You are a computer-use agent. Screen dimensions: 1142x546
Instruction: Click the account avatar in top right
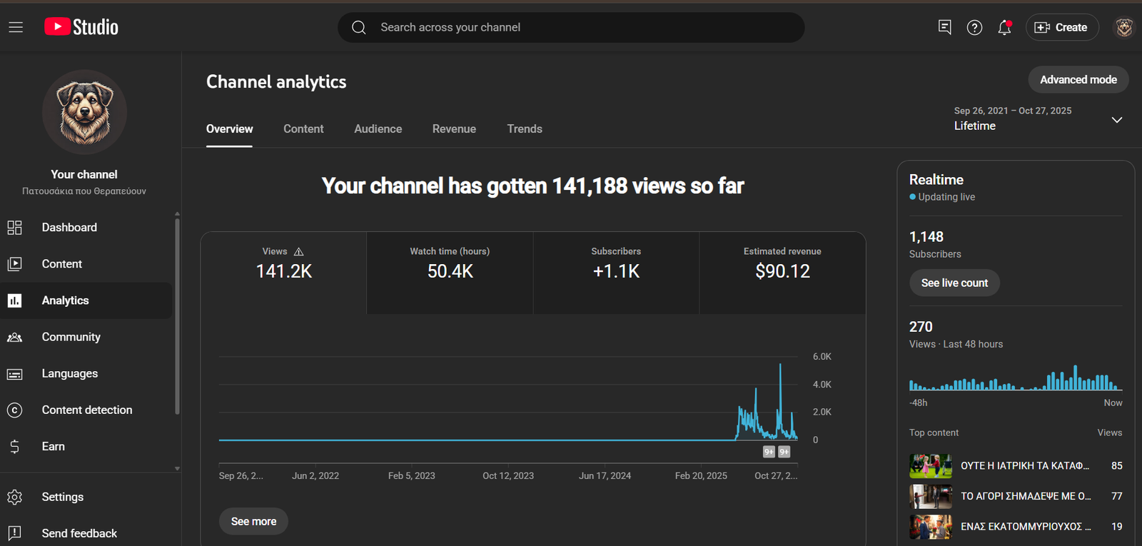[x=1124, y=27]
